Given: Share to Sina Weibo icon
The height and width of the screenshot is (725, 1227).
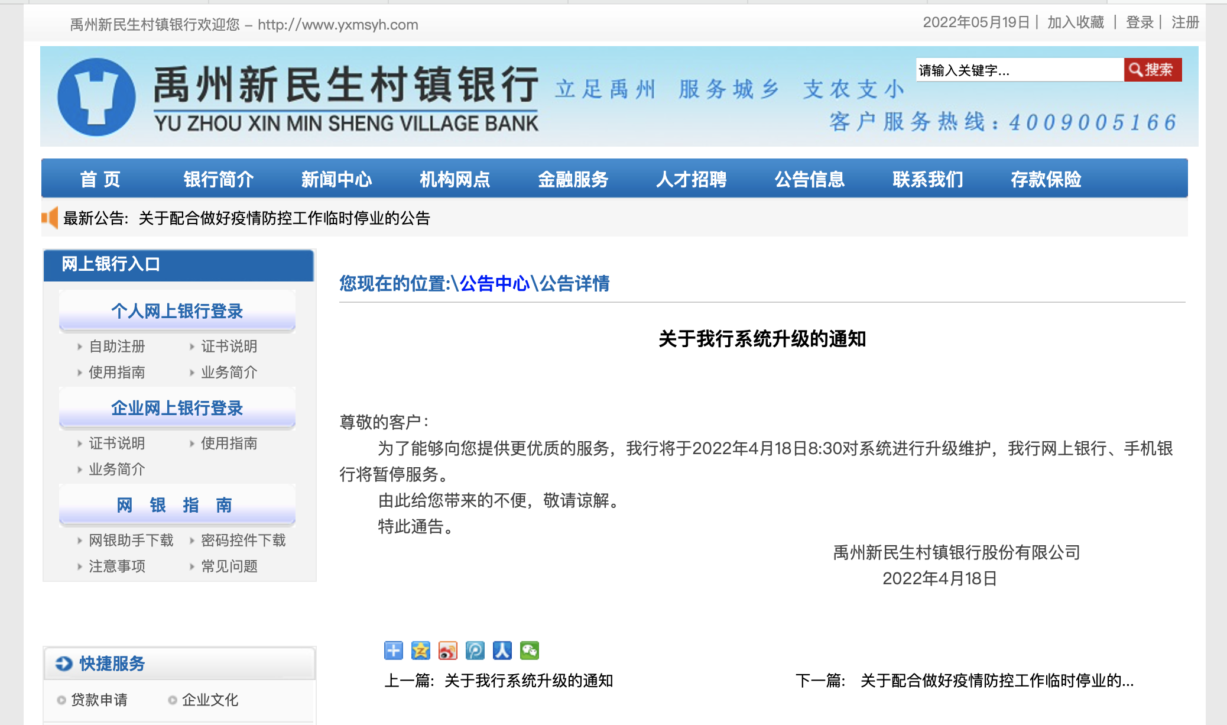Looking at the screenshot, I should [x=447, y=650].
